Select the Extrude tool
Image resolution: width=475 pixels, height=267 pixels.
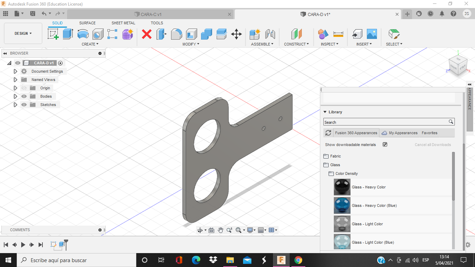click(x=68, y=34)
